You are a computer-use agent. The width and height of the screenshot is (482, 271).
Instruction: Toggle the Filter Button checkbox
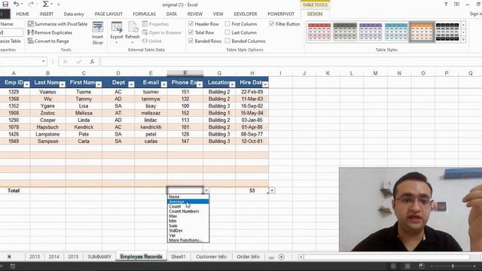coord(271,24)
